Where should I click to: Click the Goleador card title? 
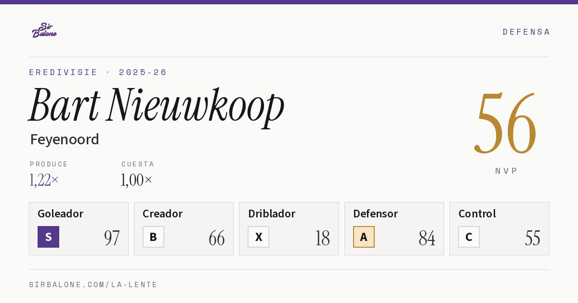(x=61, y=214)
